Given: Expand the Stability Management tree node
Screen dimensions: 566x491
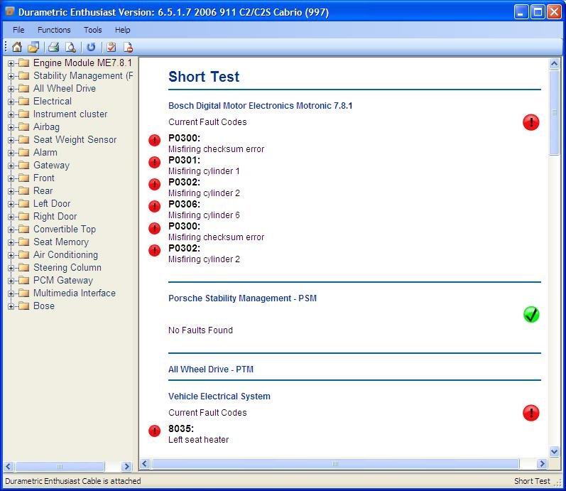Looking at the screenshot, I should tap(11, 76).
